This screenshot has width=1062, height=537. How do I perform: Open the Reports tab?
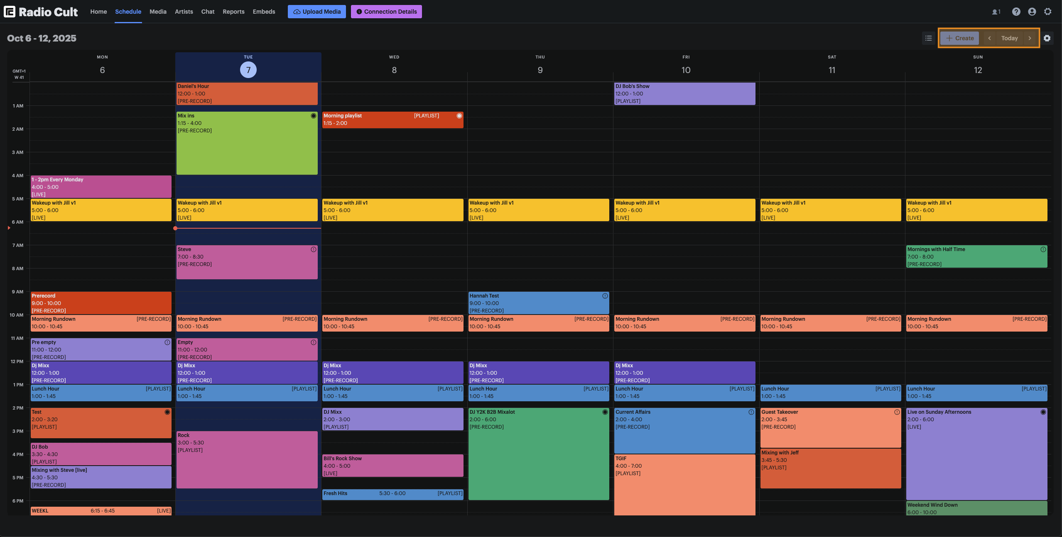233,12
